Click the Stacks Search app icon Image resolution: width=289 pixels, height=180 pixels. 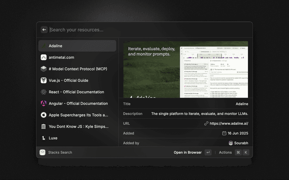point(42,153)
